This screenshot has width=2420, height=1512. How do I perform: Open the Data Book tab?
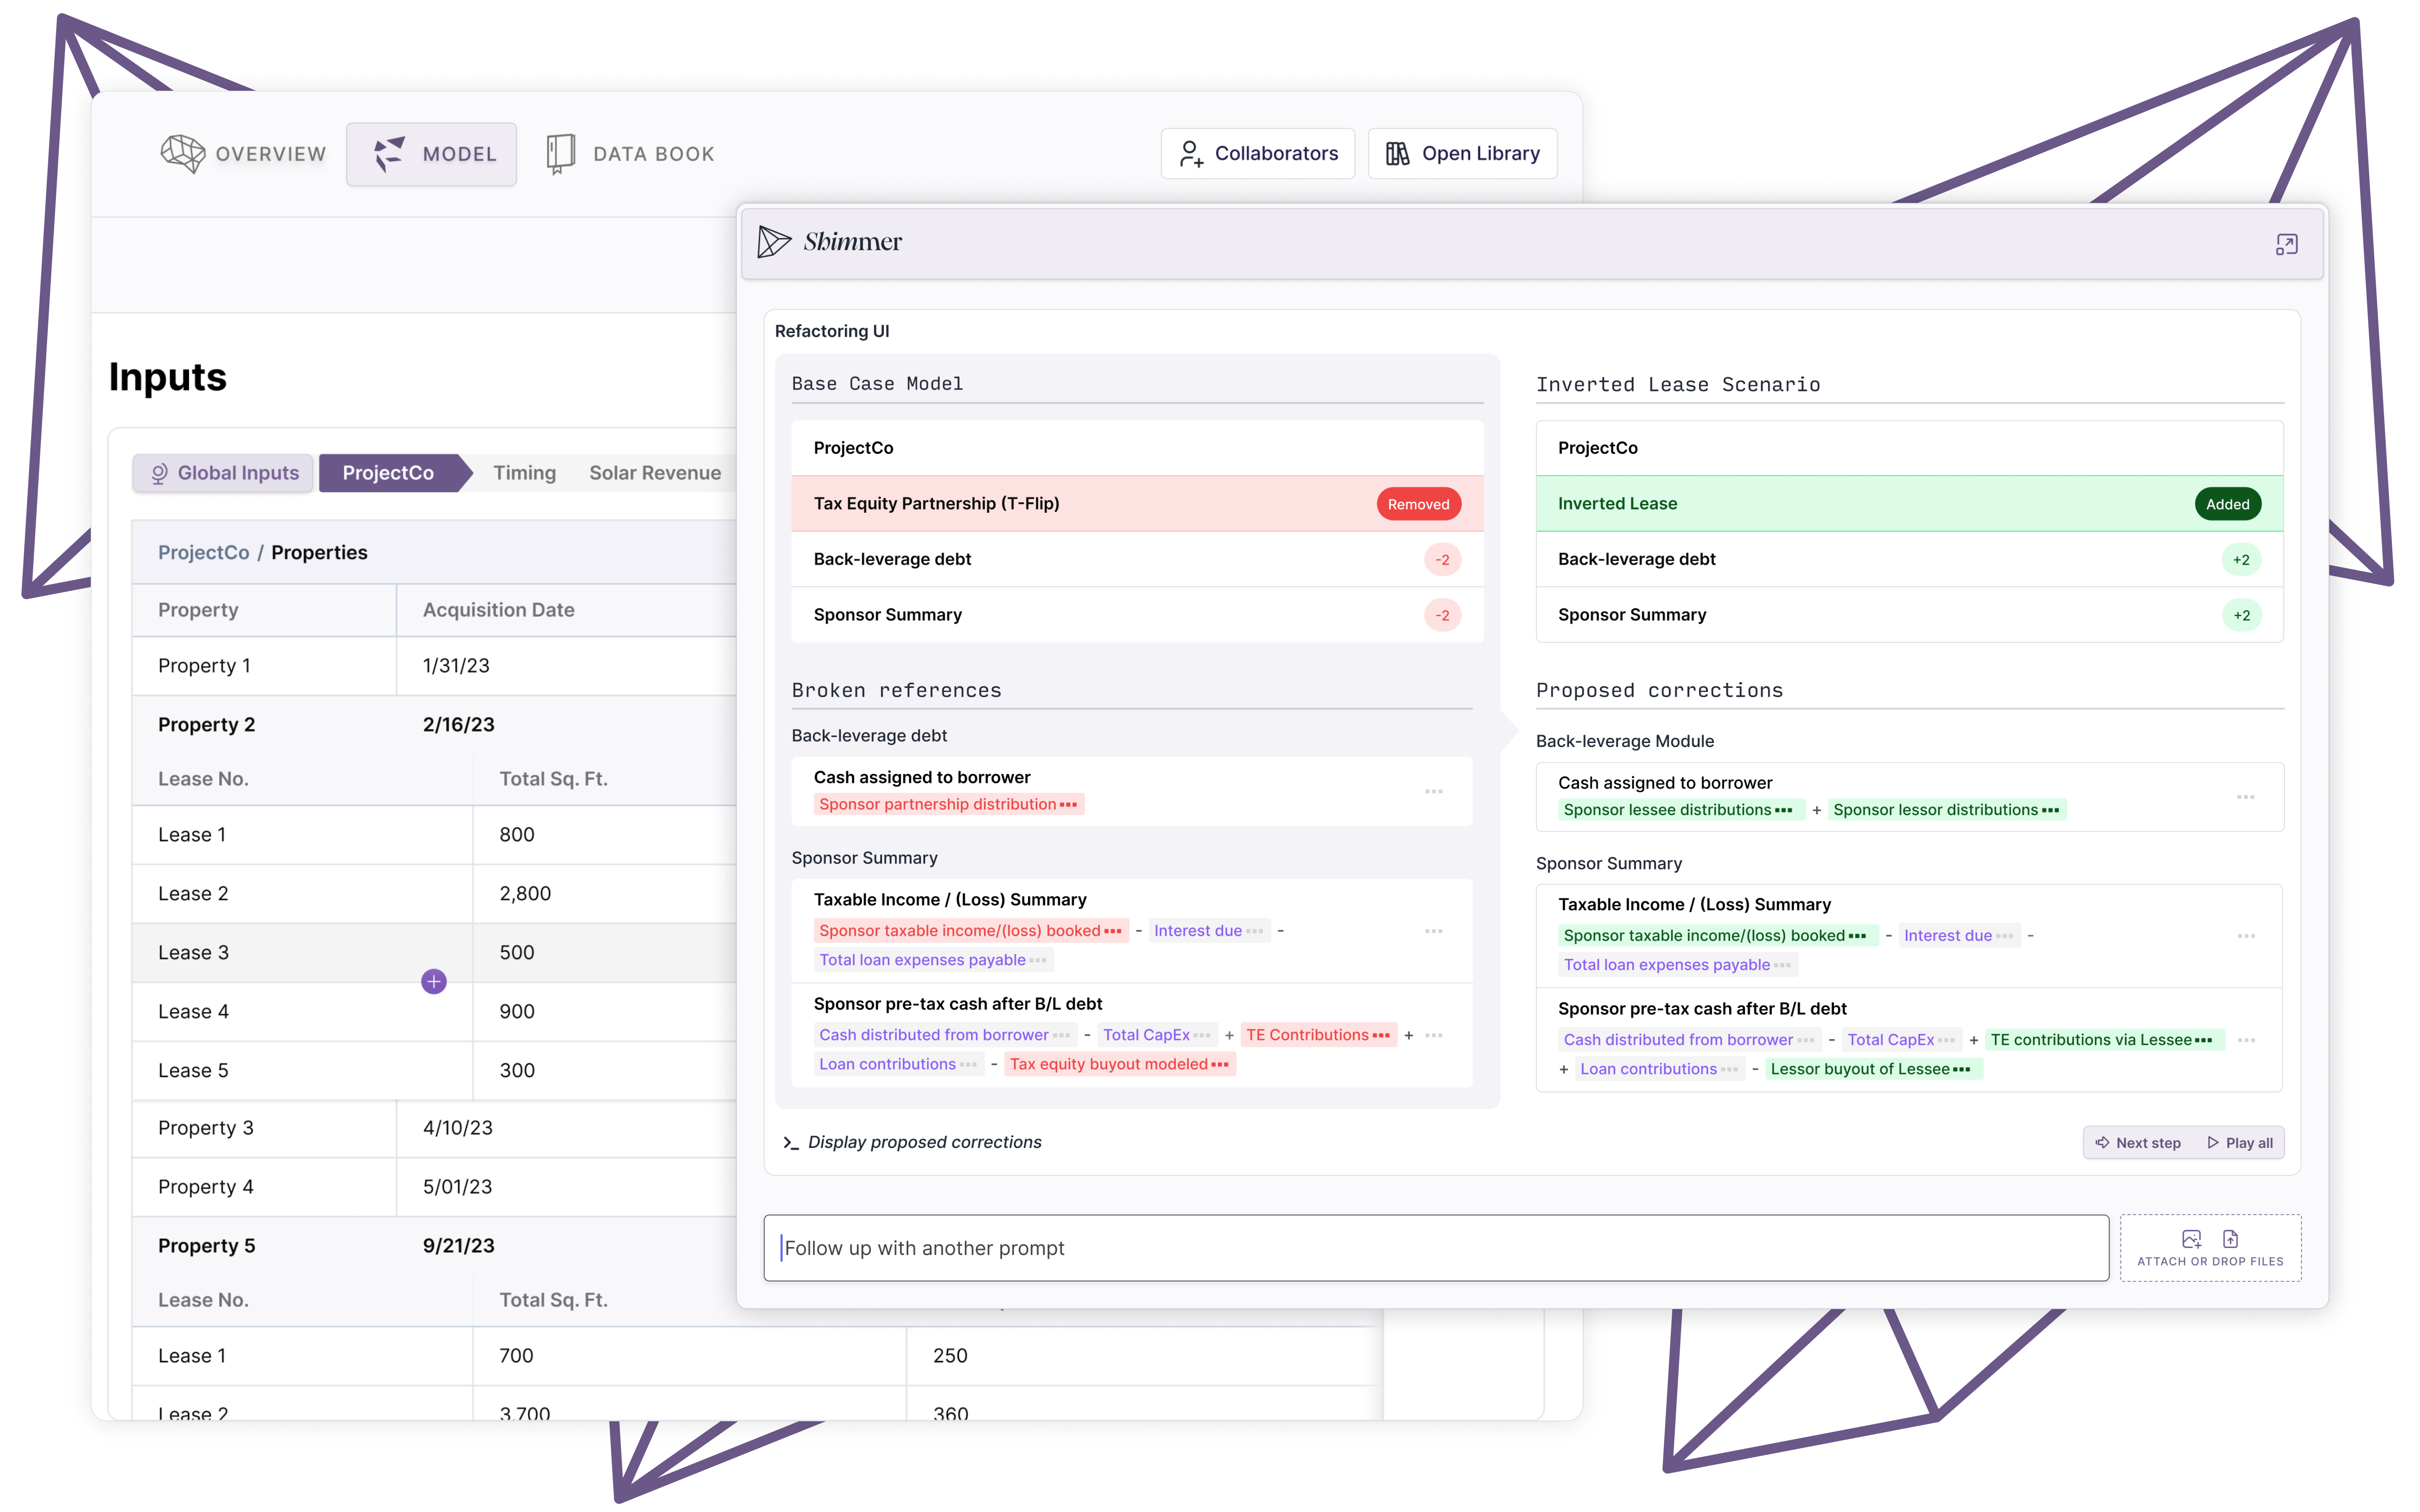point(631,154)
